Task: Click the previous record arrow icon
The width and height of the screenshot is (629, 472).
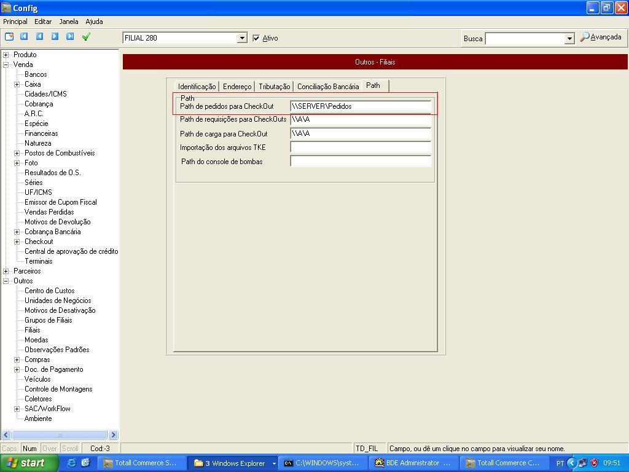Action: pyautogui.click(x=39, y=37)
